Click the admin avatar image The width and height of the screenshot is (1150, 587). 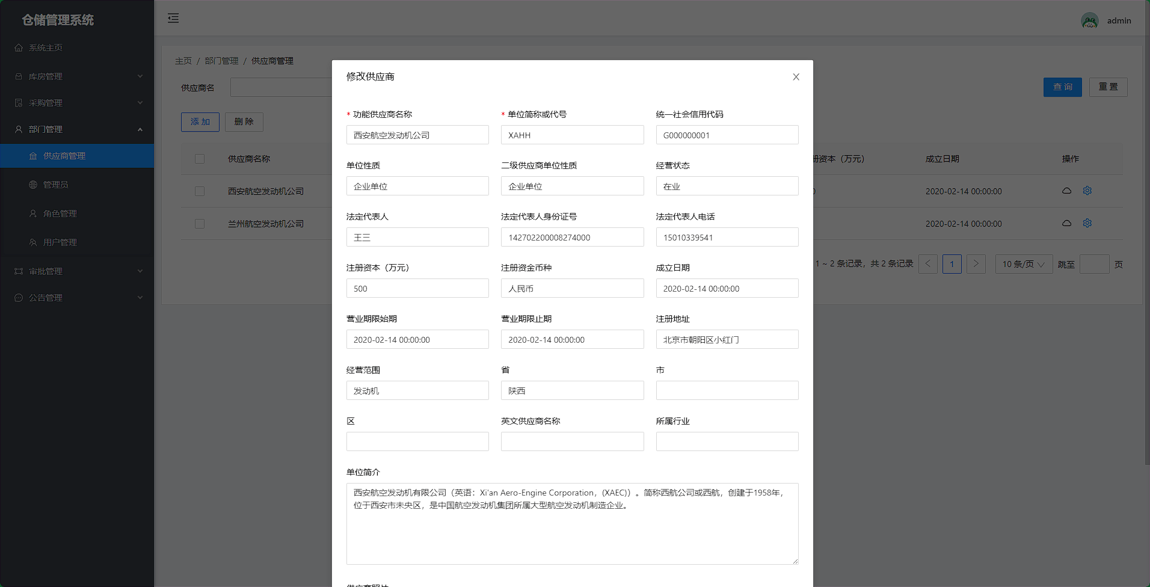(x=1090, y=20)
